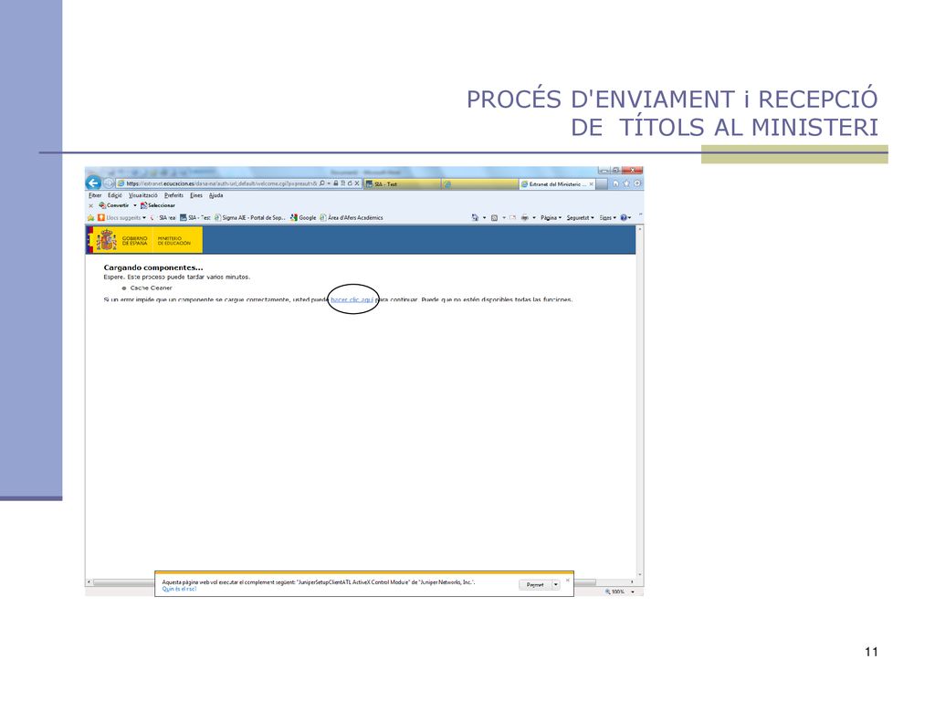935x701 pixels.
Task: Close the Convertir toolbar with its X
Action: click(x=90, y=205)
